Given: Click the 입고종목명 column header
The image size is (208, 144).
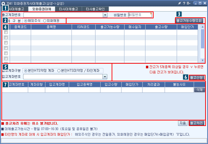Looking at the screenshot, I should pos(85,84).
